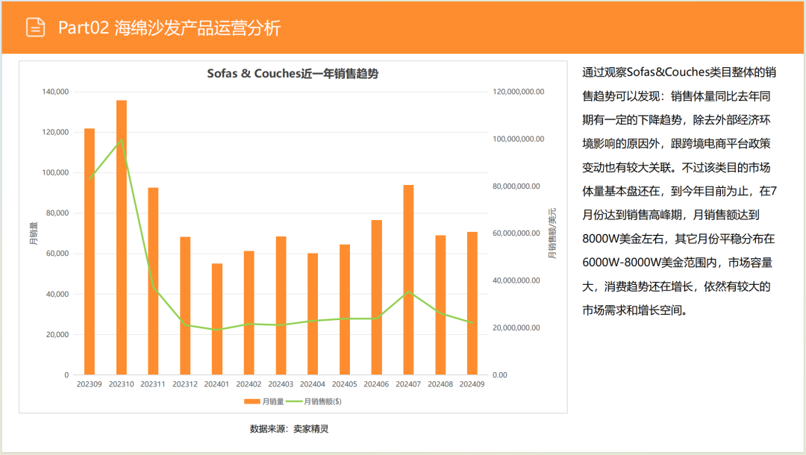806x455 pixels.
Task: Click x-axis label 202403
Action: (281, 384)
